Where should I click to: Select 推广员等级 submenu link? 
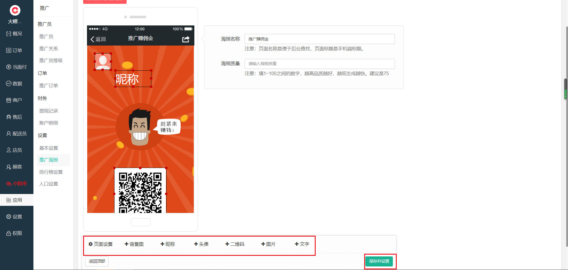(51, 60)
